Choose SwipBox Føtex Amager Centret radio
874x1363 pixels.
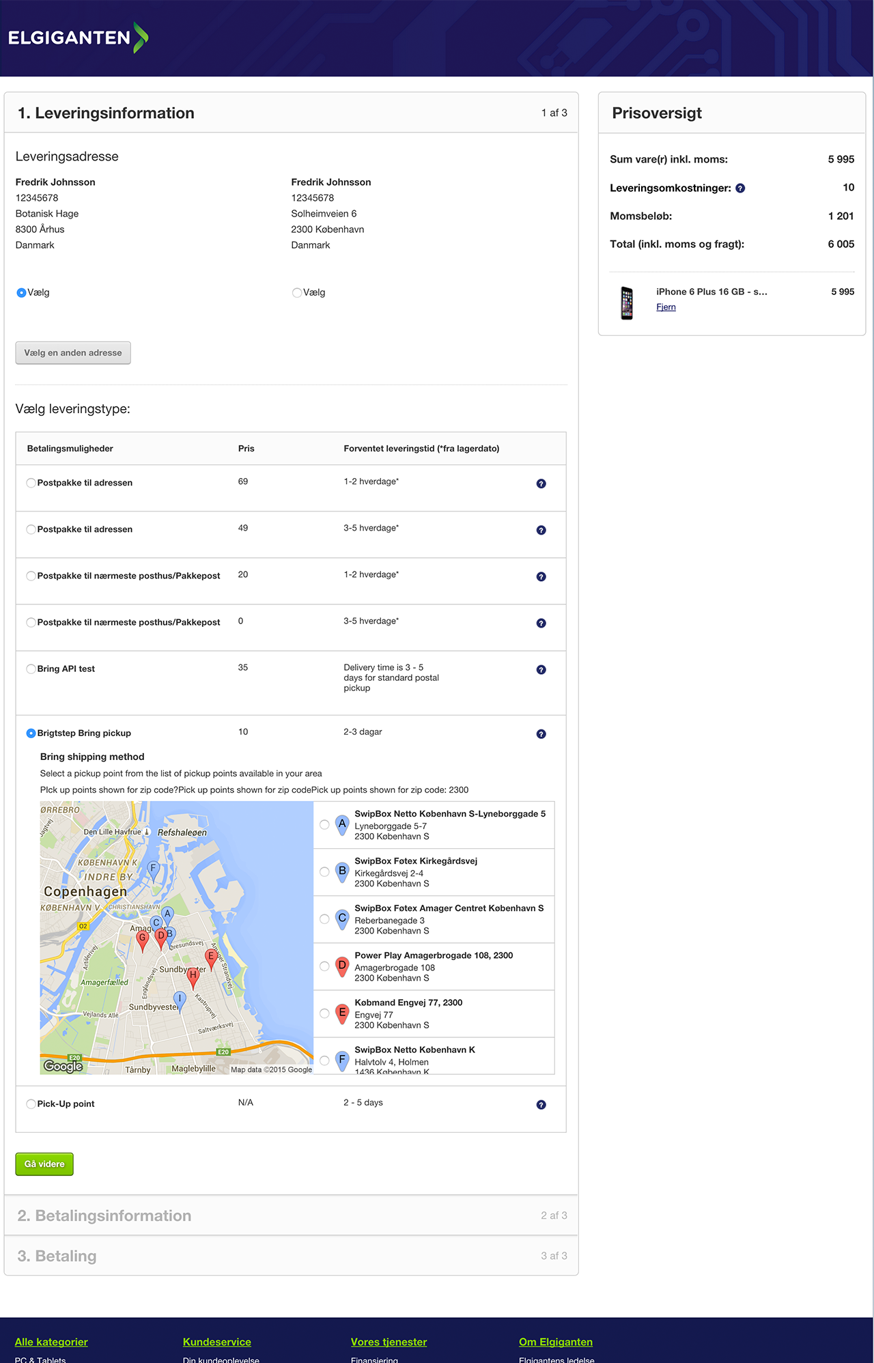point(324,919)
